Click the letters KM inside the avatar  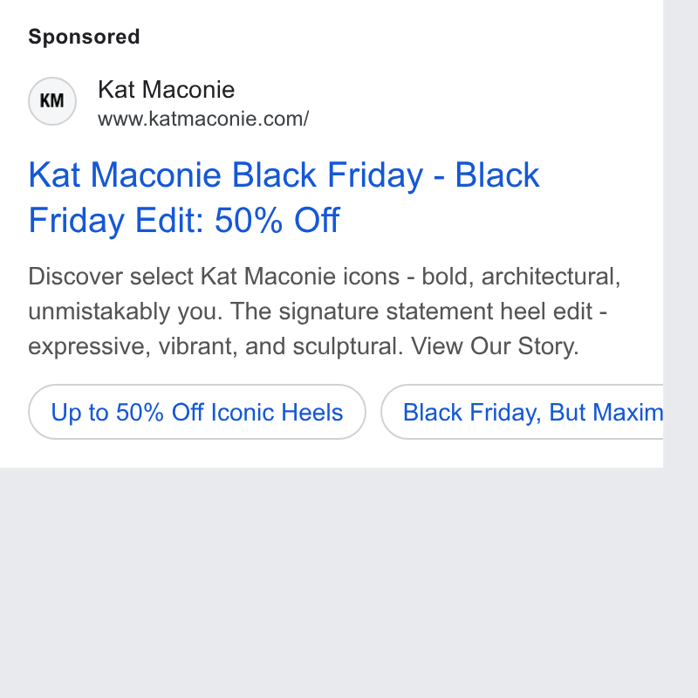[52, 101]
